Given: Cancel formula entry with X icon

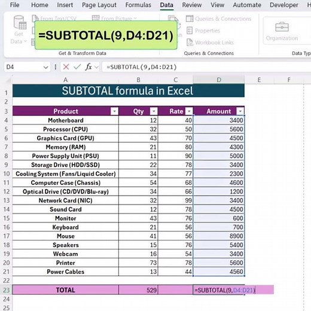Looking at the screenshot, I should tap(66, 67).
